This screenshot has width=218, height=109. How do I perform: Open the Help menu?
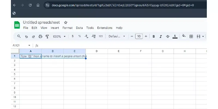tap(119, 28)
